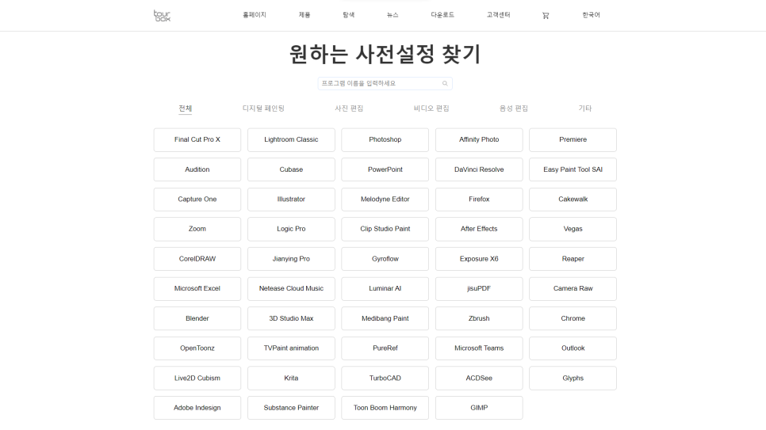This screenshot has height=430, width=766.
Task: Open Microsoft Excel presets
Action: pyautogui.click(x=197, y=289)
